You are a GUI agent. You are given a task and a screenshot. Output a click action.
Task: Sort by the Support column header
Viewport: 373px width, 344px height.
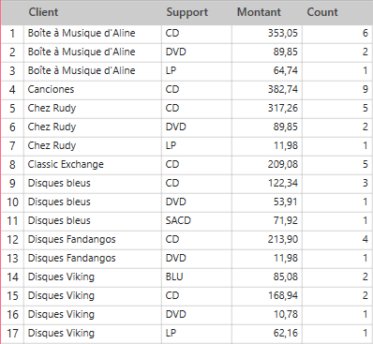pos(197,12)
